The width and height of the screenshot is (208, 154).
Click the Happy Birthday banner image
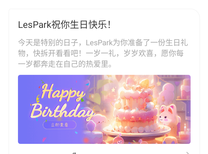coord(104,109)
